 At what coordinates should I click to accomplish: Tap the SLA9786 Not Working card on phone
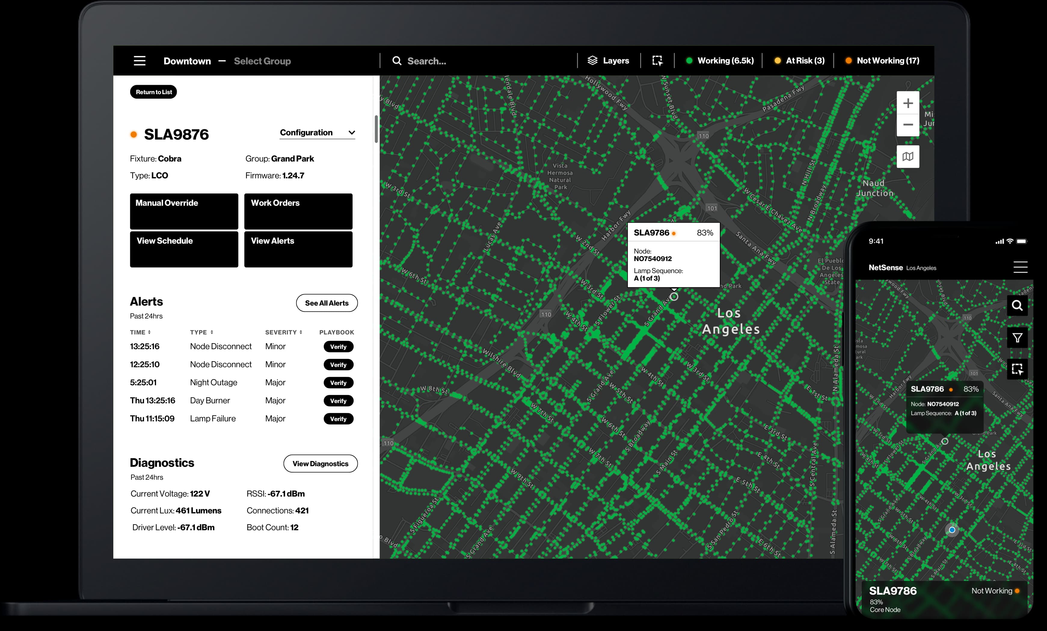click(x=944, y=599)
